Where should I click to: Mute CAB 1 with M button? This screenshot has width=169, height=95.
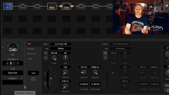pyautogui.click(x=46, y=53)
